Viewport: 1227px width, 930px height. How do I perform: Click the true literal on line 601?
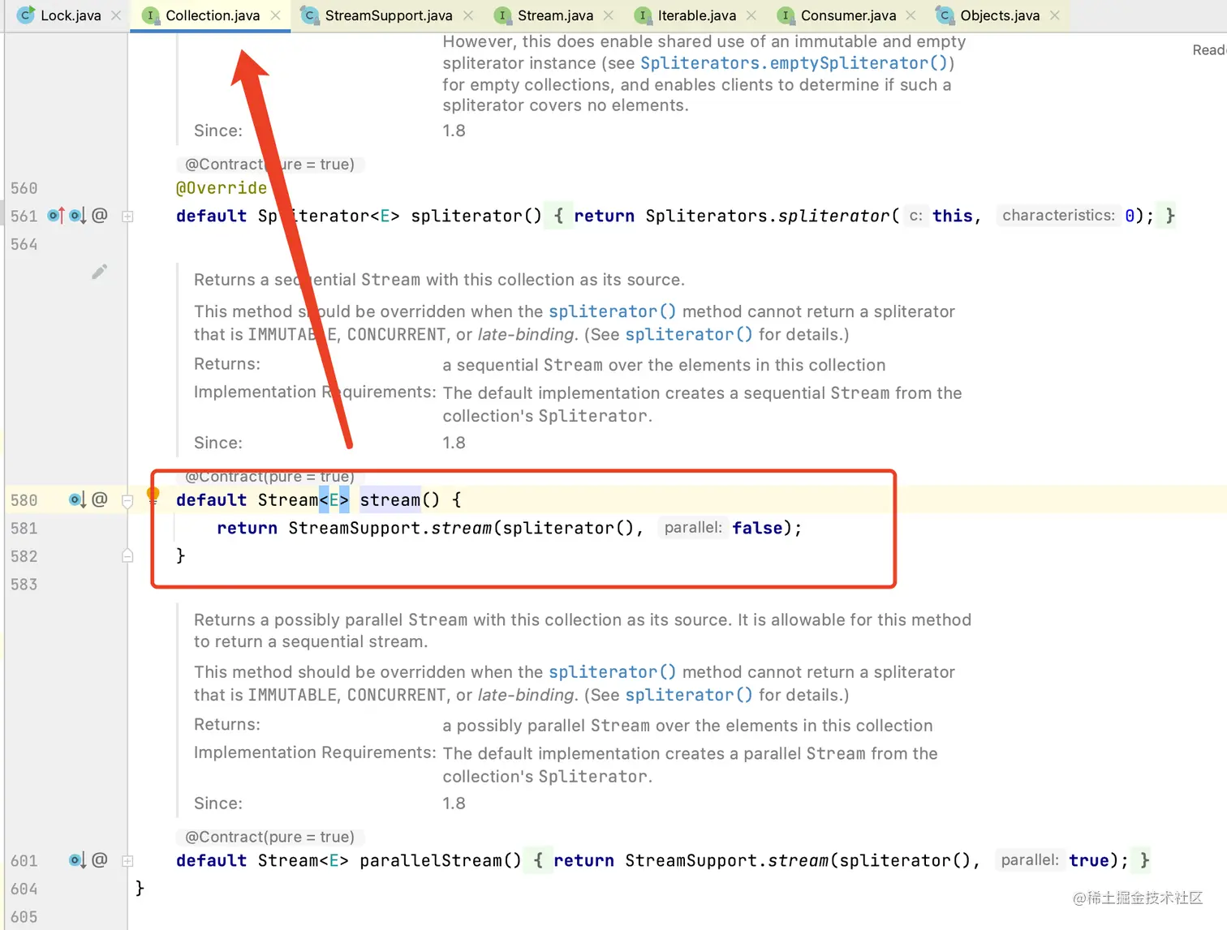(1089, 860)
